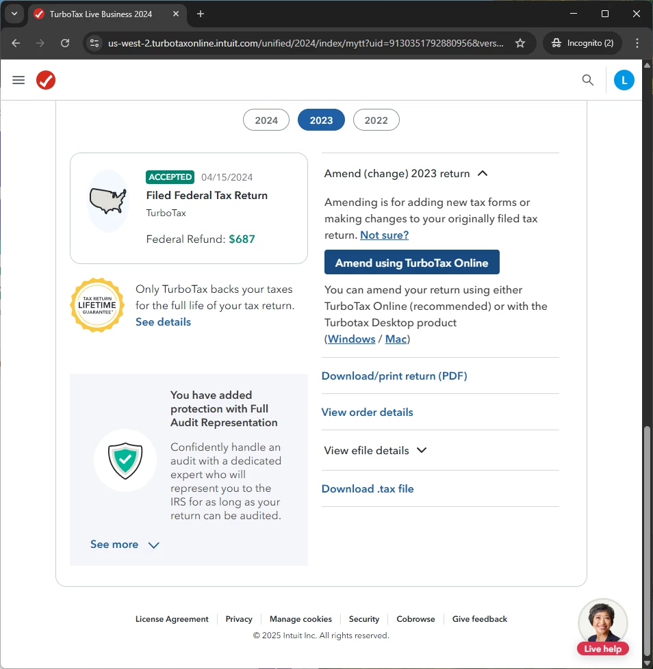The width and height of the screenshot is (653, 669).
Task: Open Chrome's three-dot menu
Action: tap(637, 43)
